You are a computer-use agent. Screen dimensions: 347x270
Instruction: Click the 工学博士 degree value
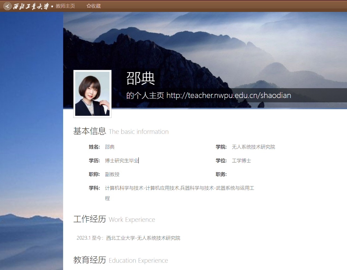click(x=241, y=161)
